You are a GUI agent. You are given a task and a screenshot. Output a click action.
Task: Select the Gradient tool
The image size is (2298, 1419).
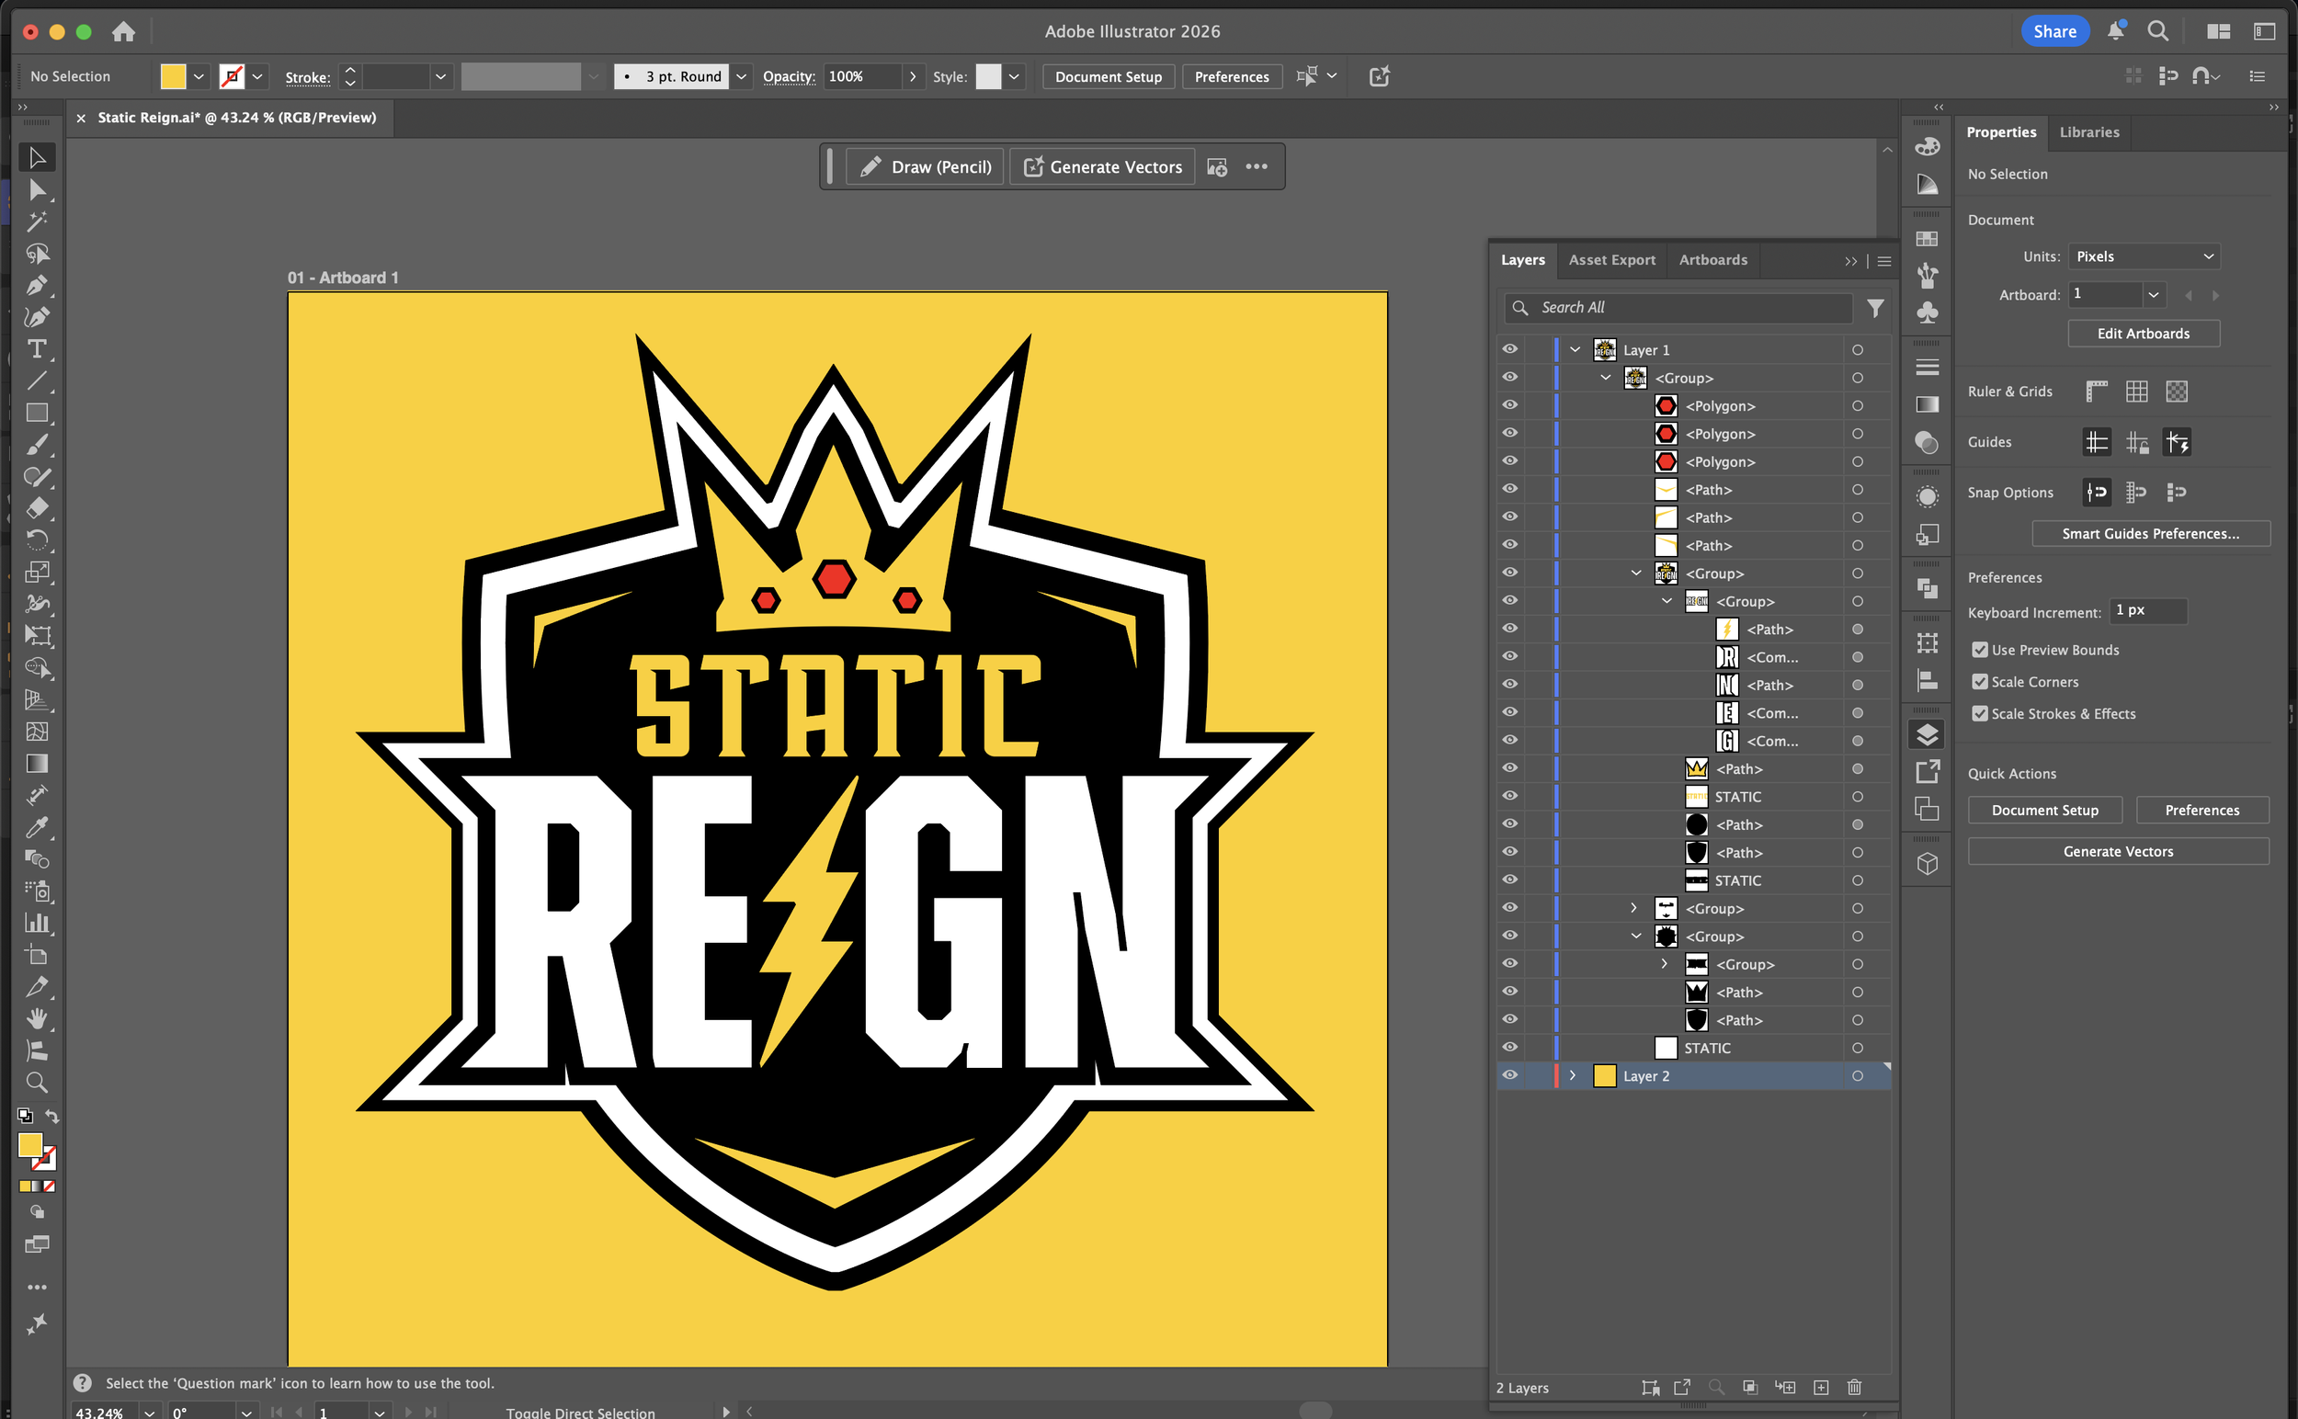[37, 763]
